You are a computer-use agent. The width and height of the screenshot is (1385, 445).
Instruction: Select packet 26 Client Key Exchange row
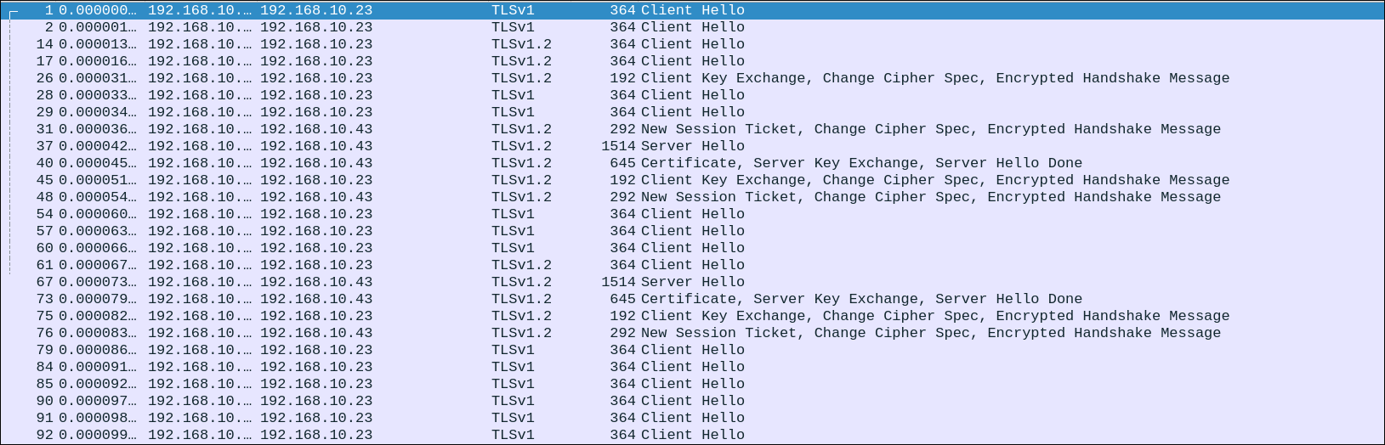(692, 78)
